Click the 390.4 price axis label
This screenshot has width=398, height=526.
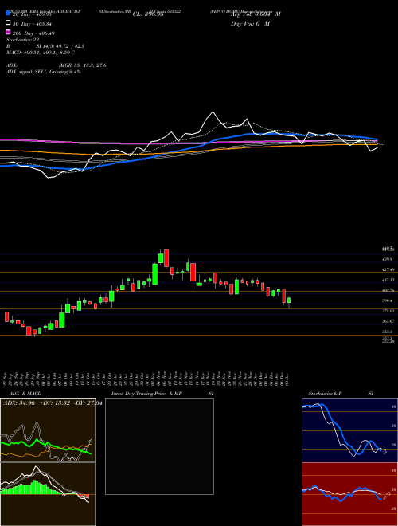(x=387, y=300)
